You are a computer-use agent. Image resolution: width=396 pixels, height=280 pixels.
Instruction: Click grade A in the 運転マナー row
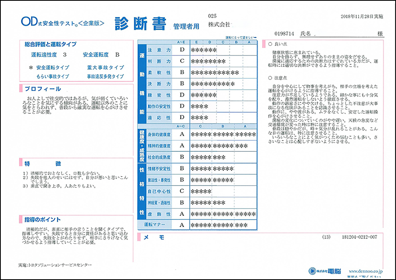[182, 225]
